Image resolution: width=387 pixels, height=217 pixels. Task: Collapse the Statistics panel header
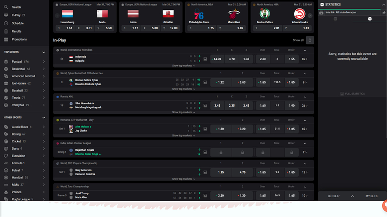point(384,4)
